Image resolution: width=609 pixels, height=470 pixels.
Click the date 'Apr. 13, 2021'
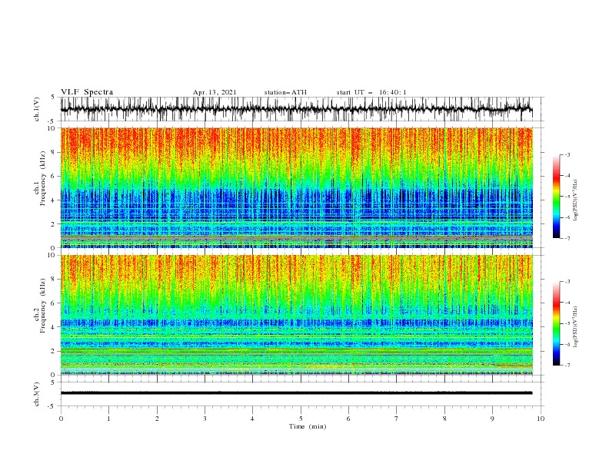(x=215, y=92)
